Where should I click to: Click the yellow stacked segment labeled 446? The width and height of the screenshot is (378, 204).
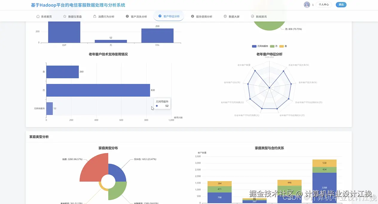click(x=290, y=183)
